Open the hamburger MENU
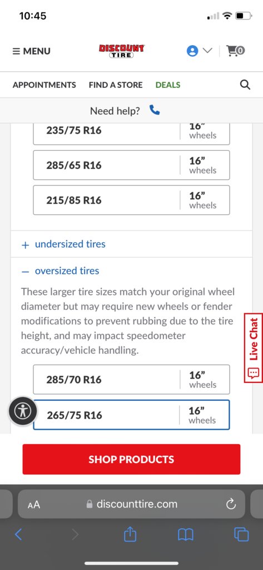 (x=32, y=51)
